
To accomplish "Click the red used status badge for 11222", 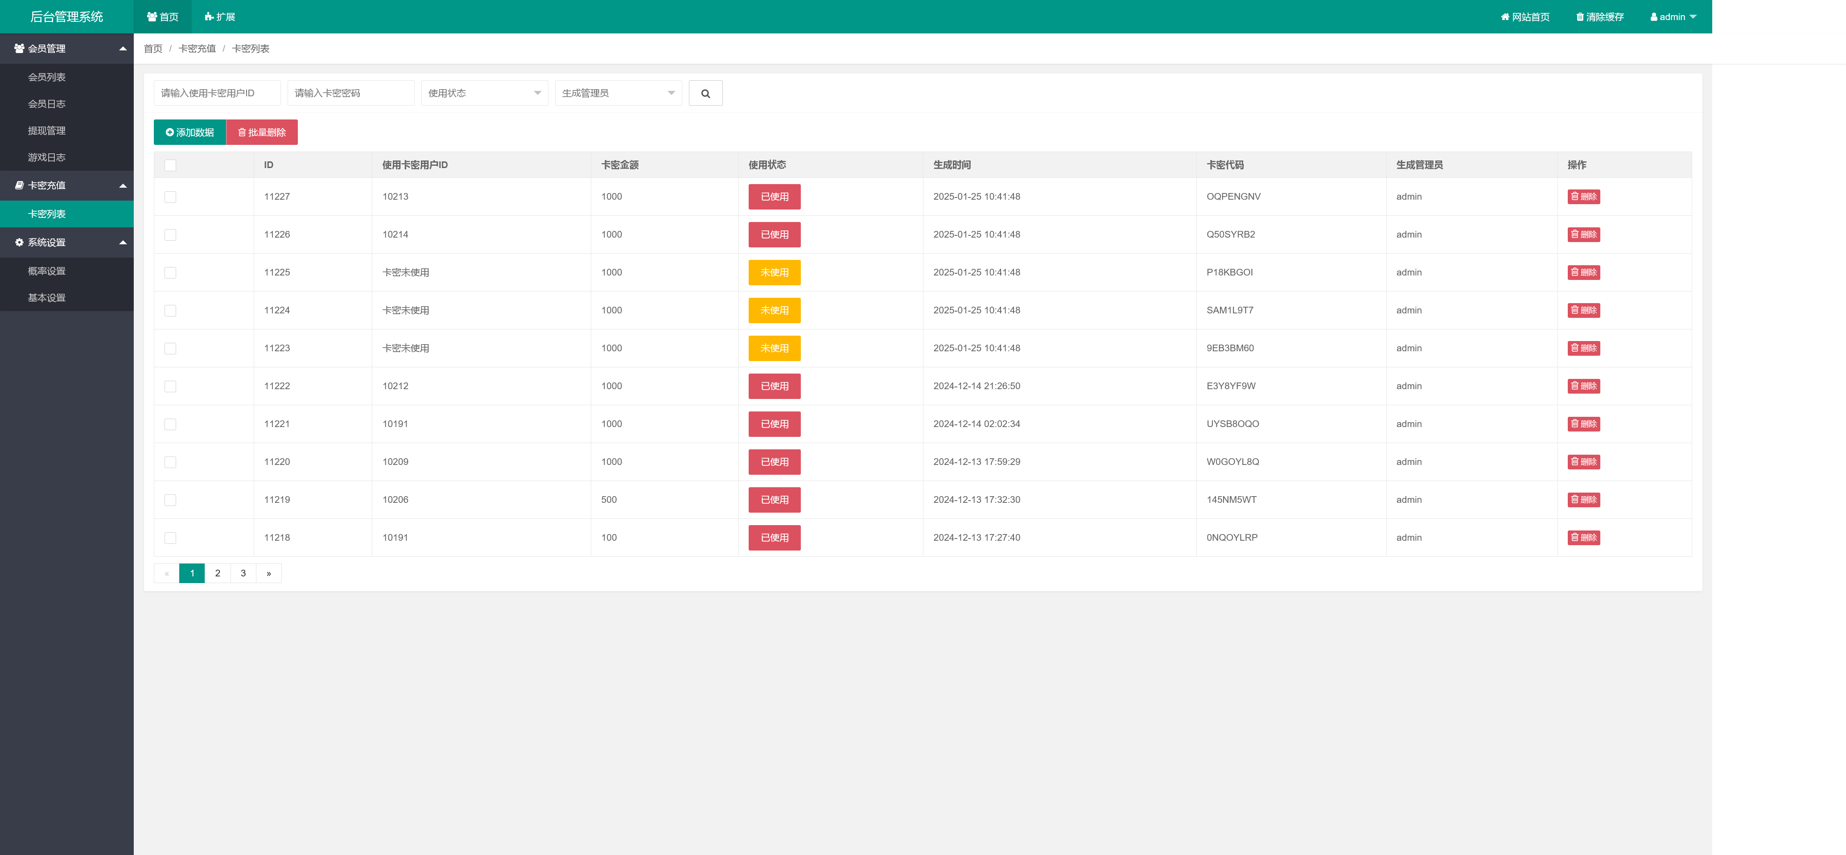I will tap(774, 386).
